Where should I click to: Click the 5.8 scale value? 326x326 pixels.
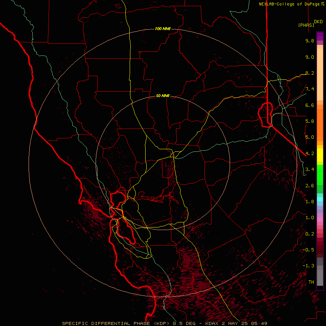[310, 121]
